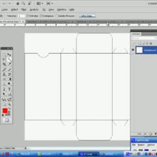157x157 pixels.
Task: Select the Crop tool
Action: pos(4,64)
